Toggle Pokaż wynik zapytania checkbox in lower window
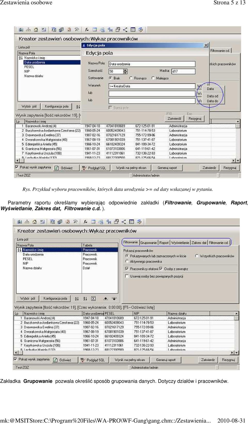Image resolution: width=248 pixels, height=424 pixels. [x=16, y=359]
